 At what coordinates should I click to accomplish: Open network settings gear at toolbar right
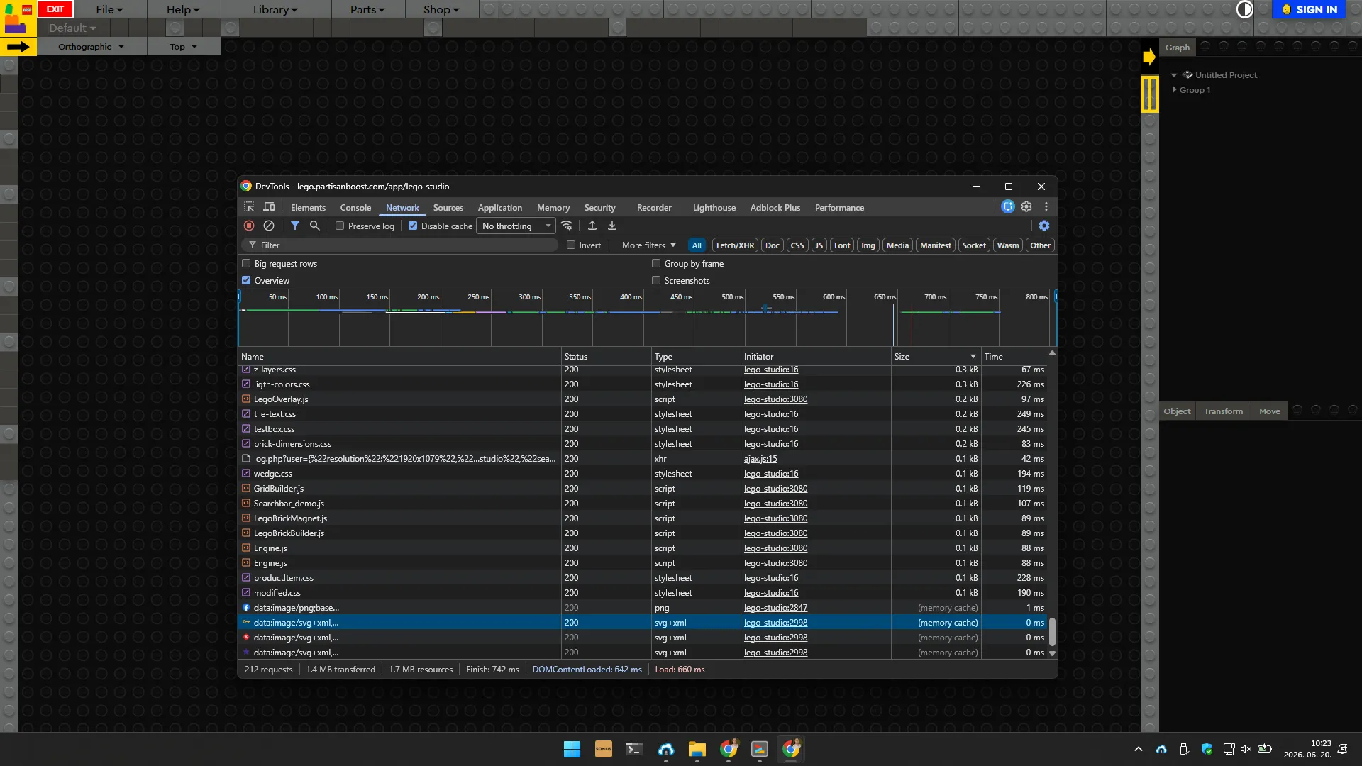(1044, 226)
